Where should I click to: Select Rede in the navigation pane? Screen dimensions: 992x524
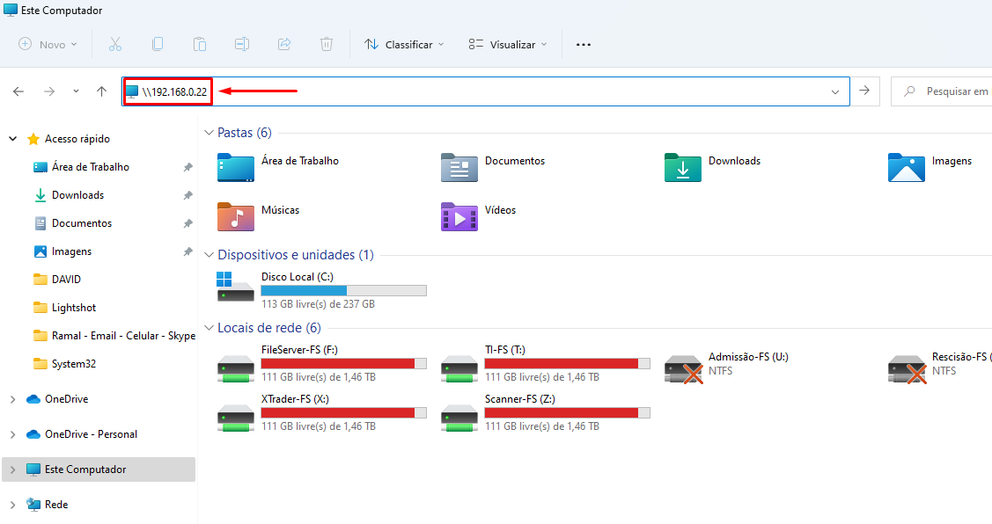click(x=56, y=505)
